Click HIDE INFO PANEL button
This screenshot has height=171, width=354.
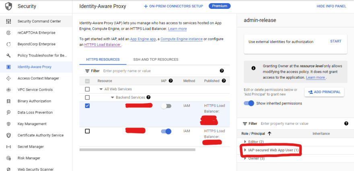[331, 6]
